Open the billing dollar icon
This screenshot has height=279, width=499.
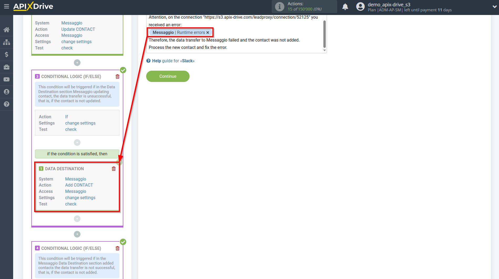coord(7,54)
